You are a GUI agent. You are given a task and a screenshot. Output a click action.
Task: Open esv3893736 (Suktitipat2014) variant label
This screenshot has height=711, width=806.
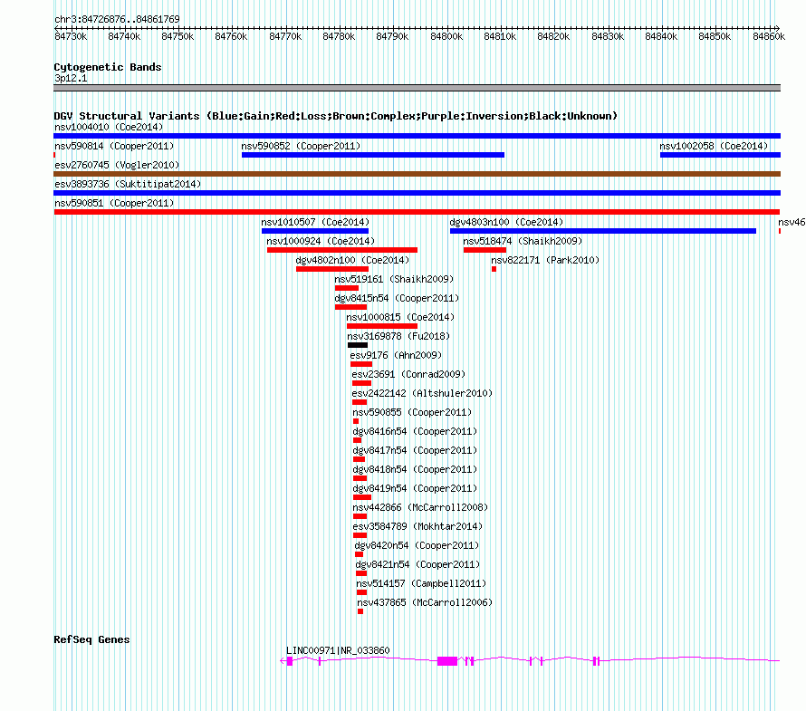[128, 184]
